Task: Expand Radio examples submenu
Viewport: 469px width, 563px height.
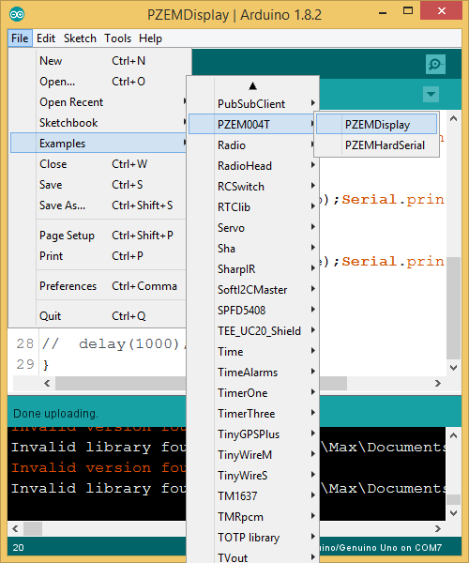Action: pos(252,145)
